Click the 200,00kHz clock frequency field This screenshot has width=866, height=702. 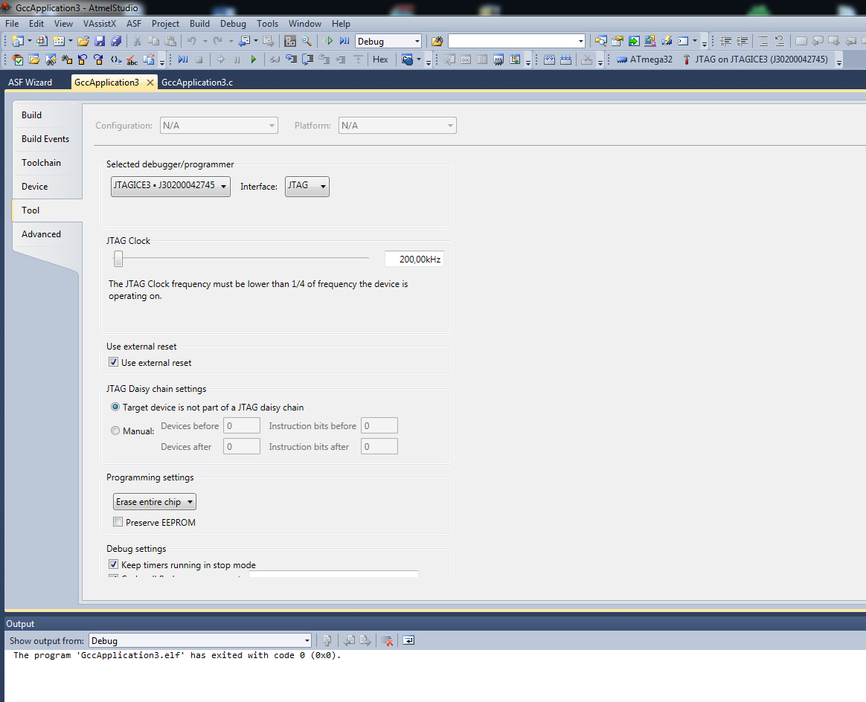pos(414,259)
